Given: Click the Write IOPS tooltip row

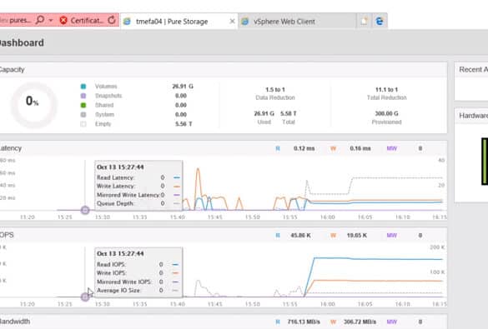Looking at the screenshot, I should tap(138, 273).
